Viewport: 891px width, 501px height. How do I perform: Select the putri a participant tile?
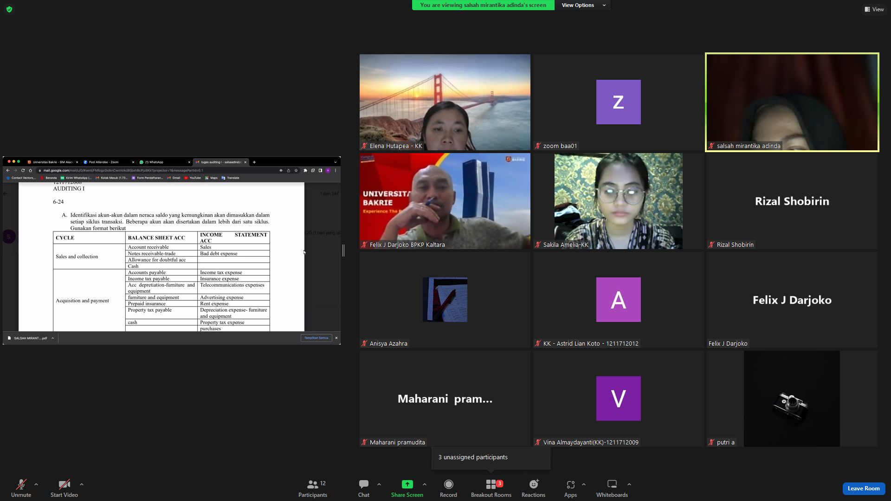click(x=792, y=398)
